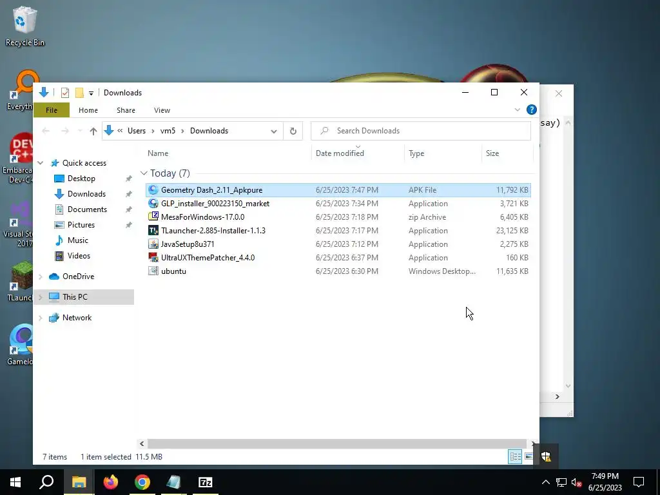This screenshot has width=660, height=495.
Task: Click the horizontal scrollbar in file list
Action: tap(336, 443)
